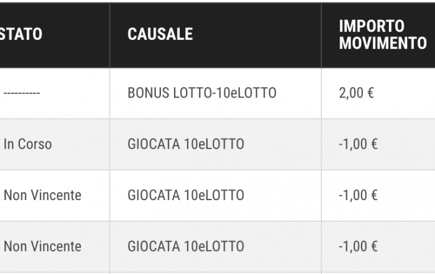Click the euro symbol next to 2,00
The image size is (435, 274).
(370, 93)
